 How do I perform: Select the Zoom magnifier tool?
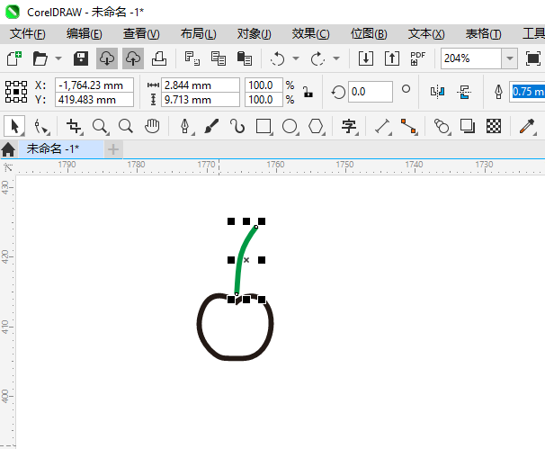100,126
